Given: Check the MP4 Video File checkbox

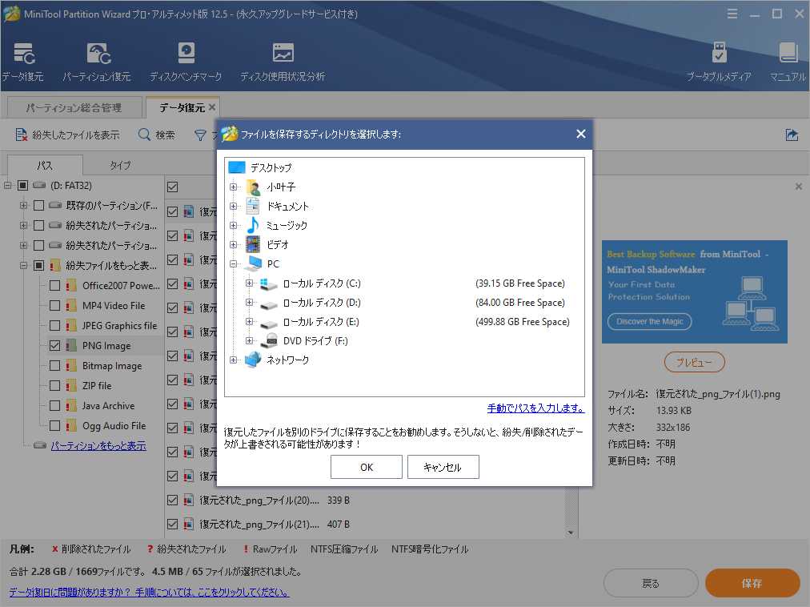Looking at the screenshot, I should click(x=54, y=306).
